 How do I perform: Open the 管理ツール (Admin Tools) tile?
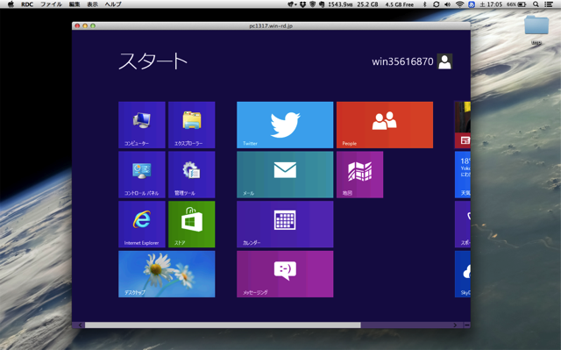tap(192, 175)
